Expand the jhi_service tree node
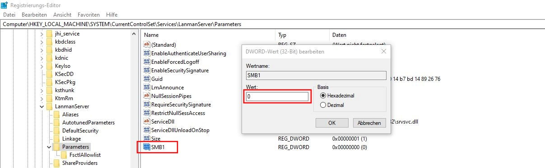Image resolution: width=545 pixels, height=168 pixels. point(42,34)
